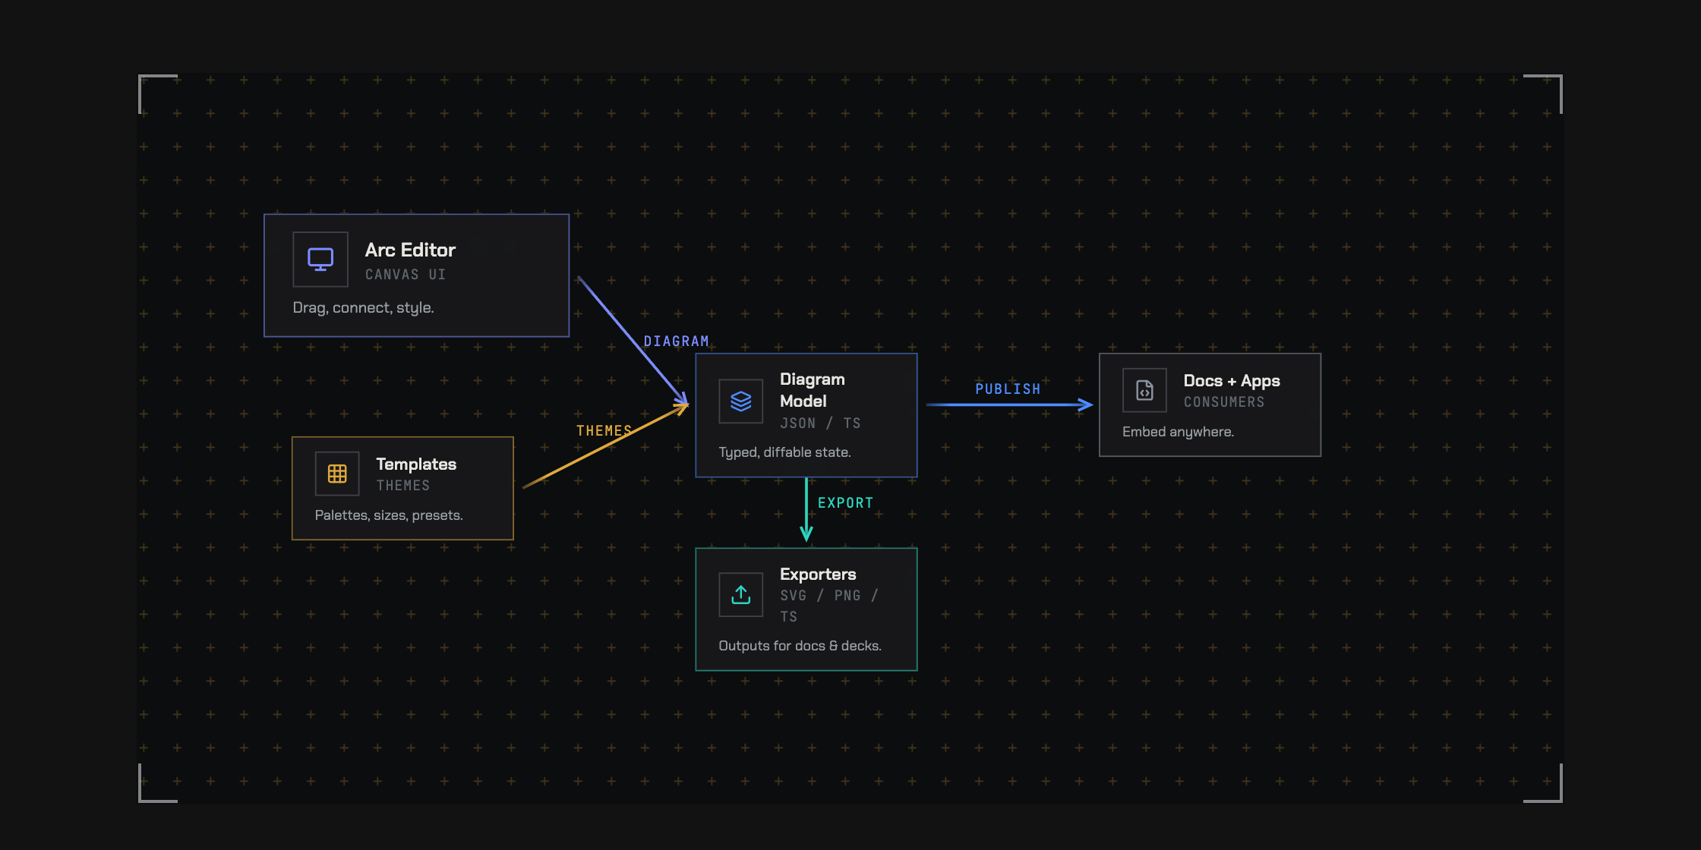Select the Diagram Model title
1701x850 pixels.
click(x=813, y=390)
